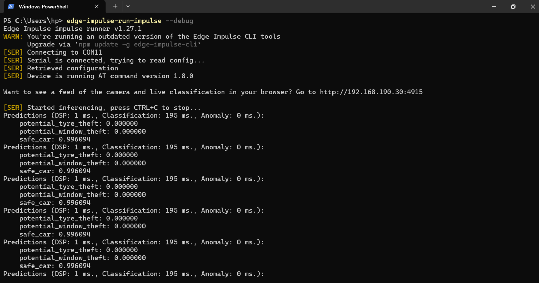Viewport: 539px width, 283px height.
Task: Click the first safe_car: 0.996094 result
Action: pos(55,139)
